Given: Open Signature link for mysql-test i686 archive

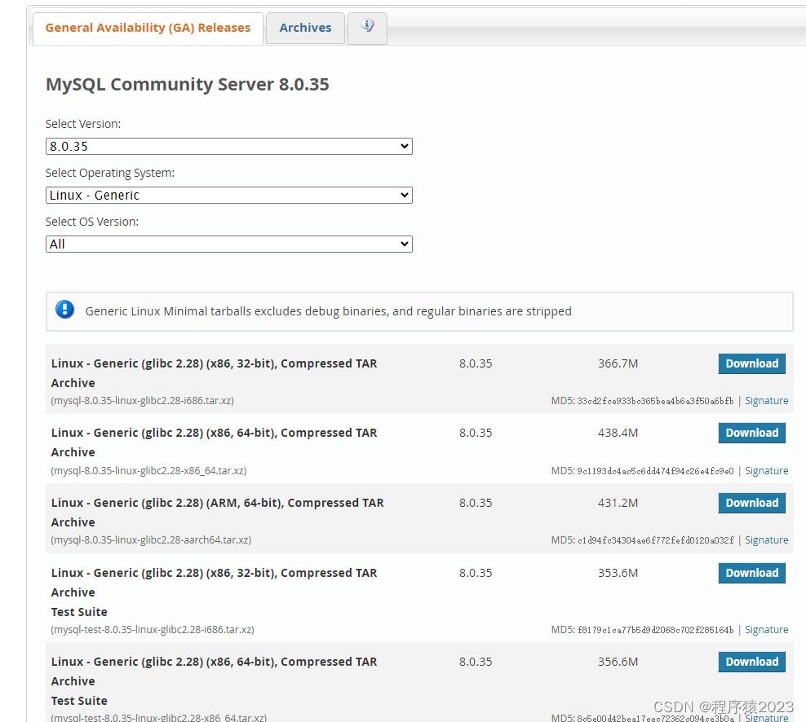Looking at the screenshot, I should (766, 630).
